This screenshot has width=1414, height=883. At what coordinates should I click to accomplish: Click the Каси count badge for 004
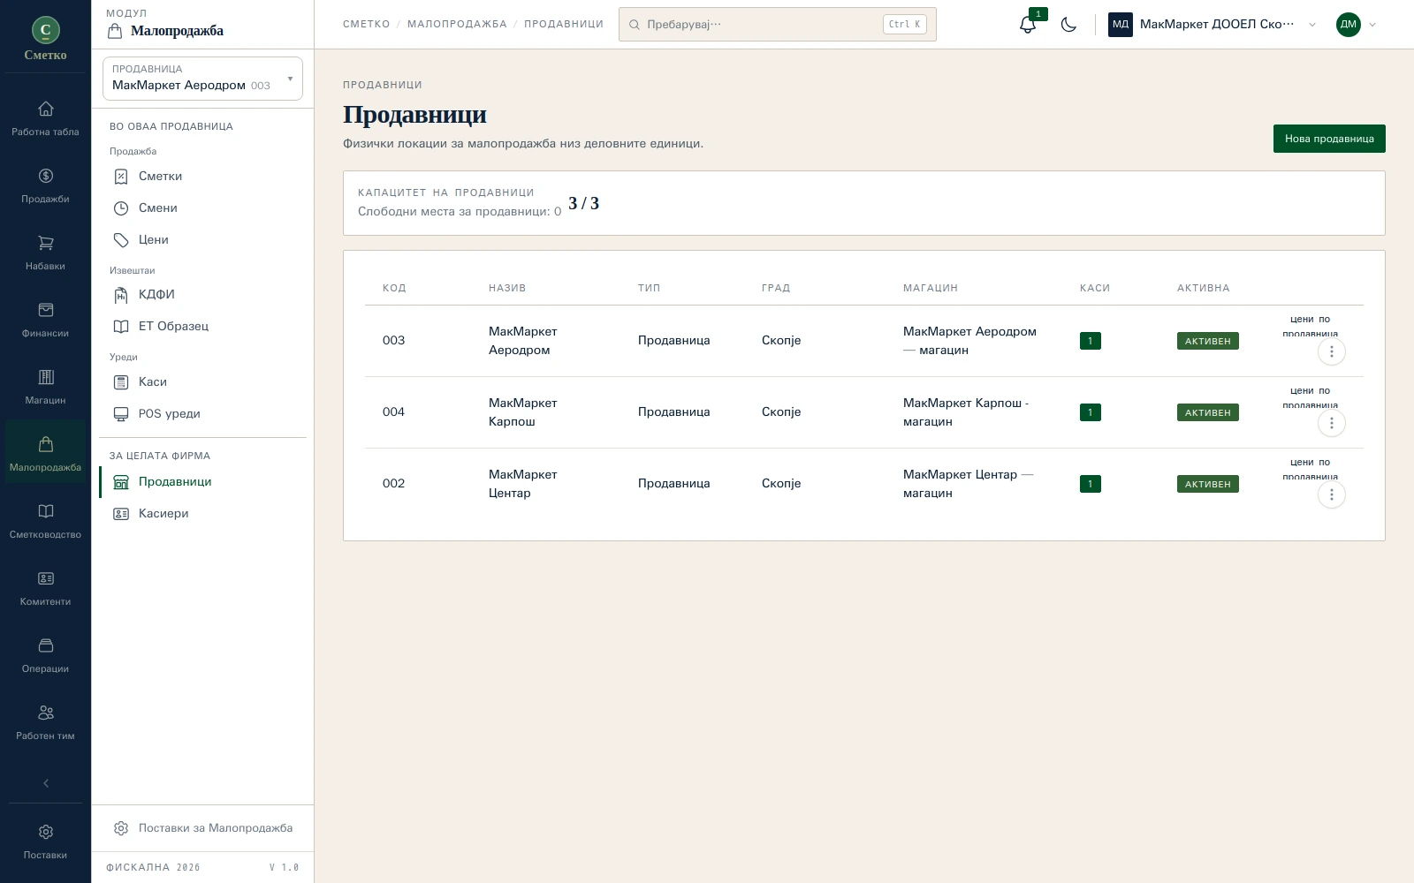click(1091, 412)
